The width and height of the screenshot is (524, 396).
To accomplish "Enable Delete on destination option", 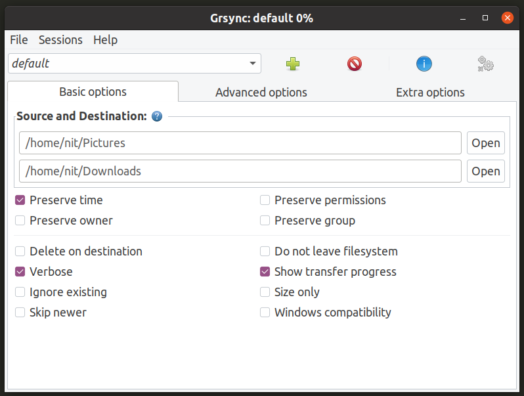I will click(20, 252).
